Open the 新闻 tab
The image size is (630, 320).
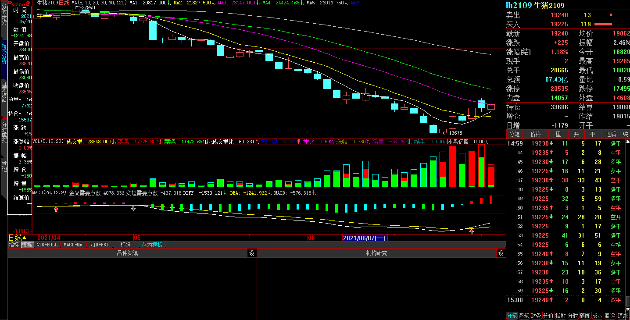pyautogui.click(x=585, y=316)
